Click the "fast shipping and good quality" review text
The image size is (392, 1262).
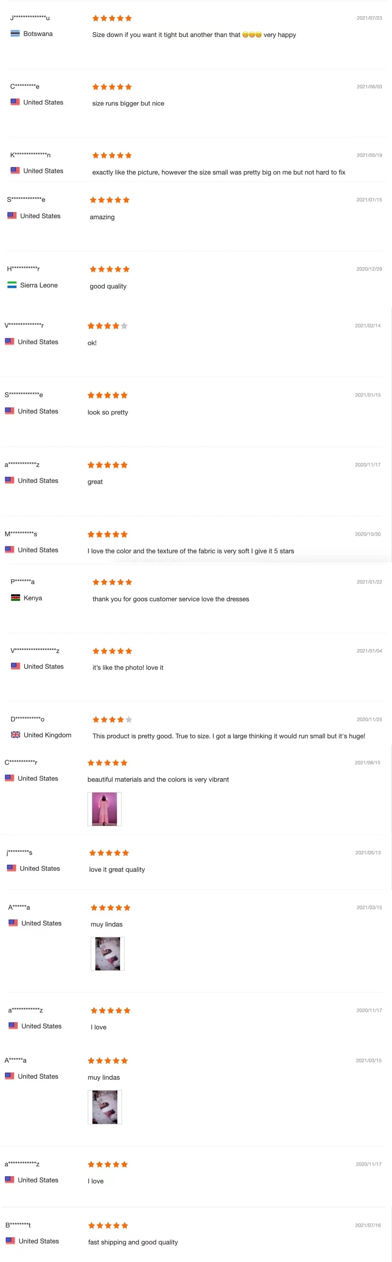click(133, 1242)
